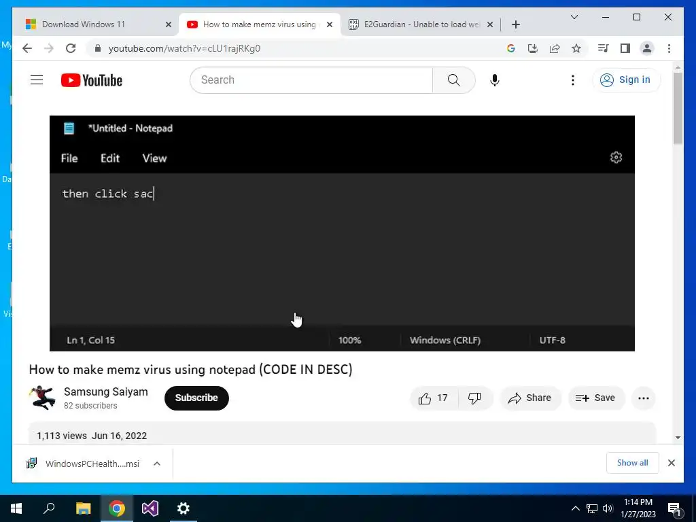
Task: Activate voice search microphone
Action: point(495,80)
